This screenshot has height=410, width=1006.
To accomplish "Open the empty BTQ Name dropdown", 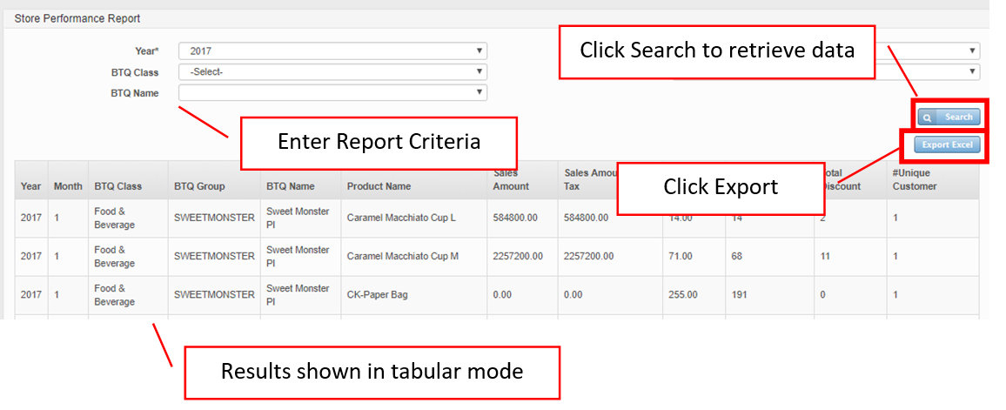I will (332, 92).
